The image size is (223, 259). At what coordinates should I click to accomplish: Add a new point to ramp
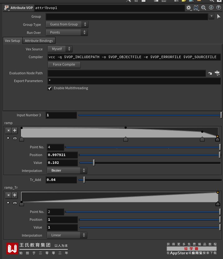point(15,131)
